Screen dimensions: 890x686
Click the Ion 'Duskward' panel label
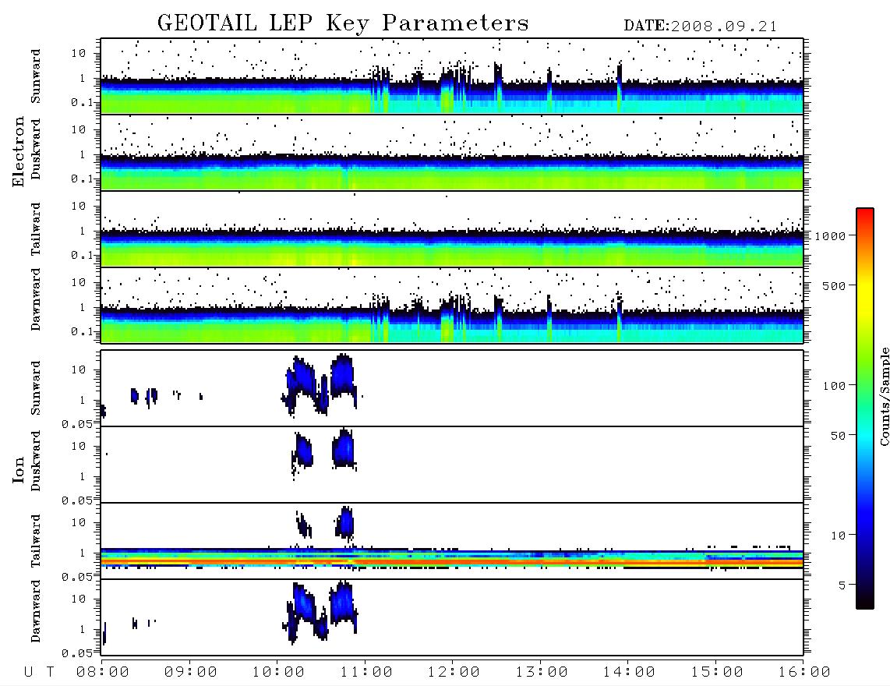(36, 461)
